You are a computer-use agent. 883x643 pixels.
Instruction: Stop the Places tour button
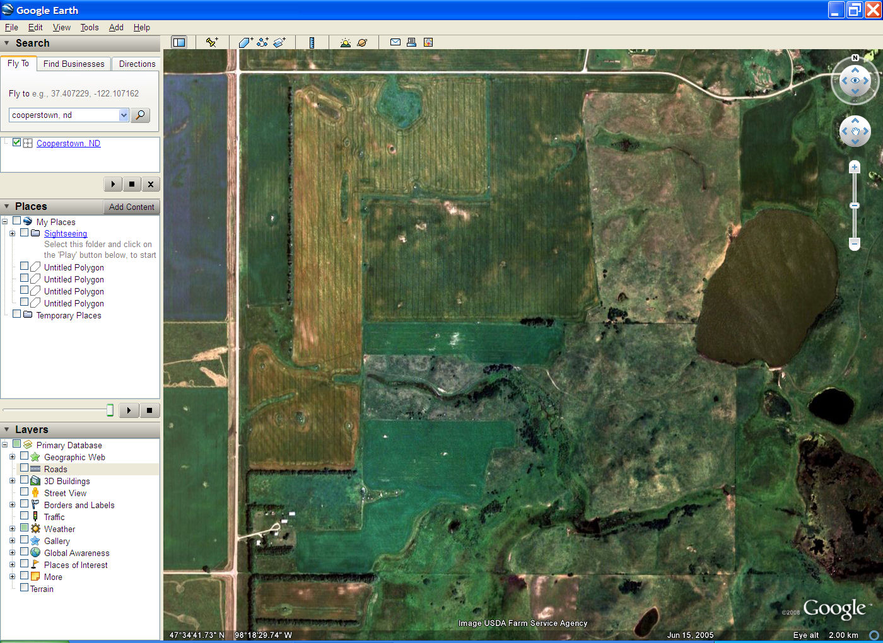149,410
